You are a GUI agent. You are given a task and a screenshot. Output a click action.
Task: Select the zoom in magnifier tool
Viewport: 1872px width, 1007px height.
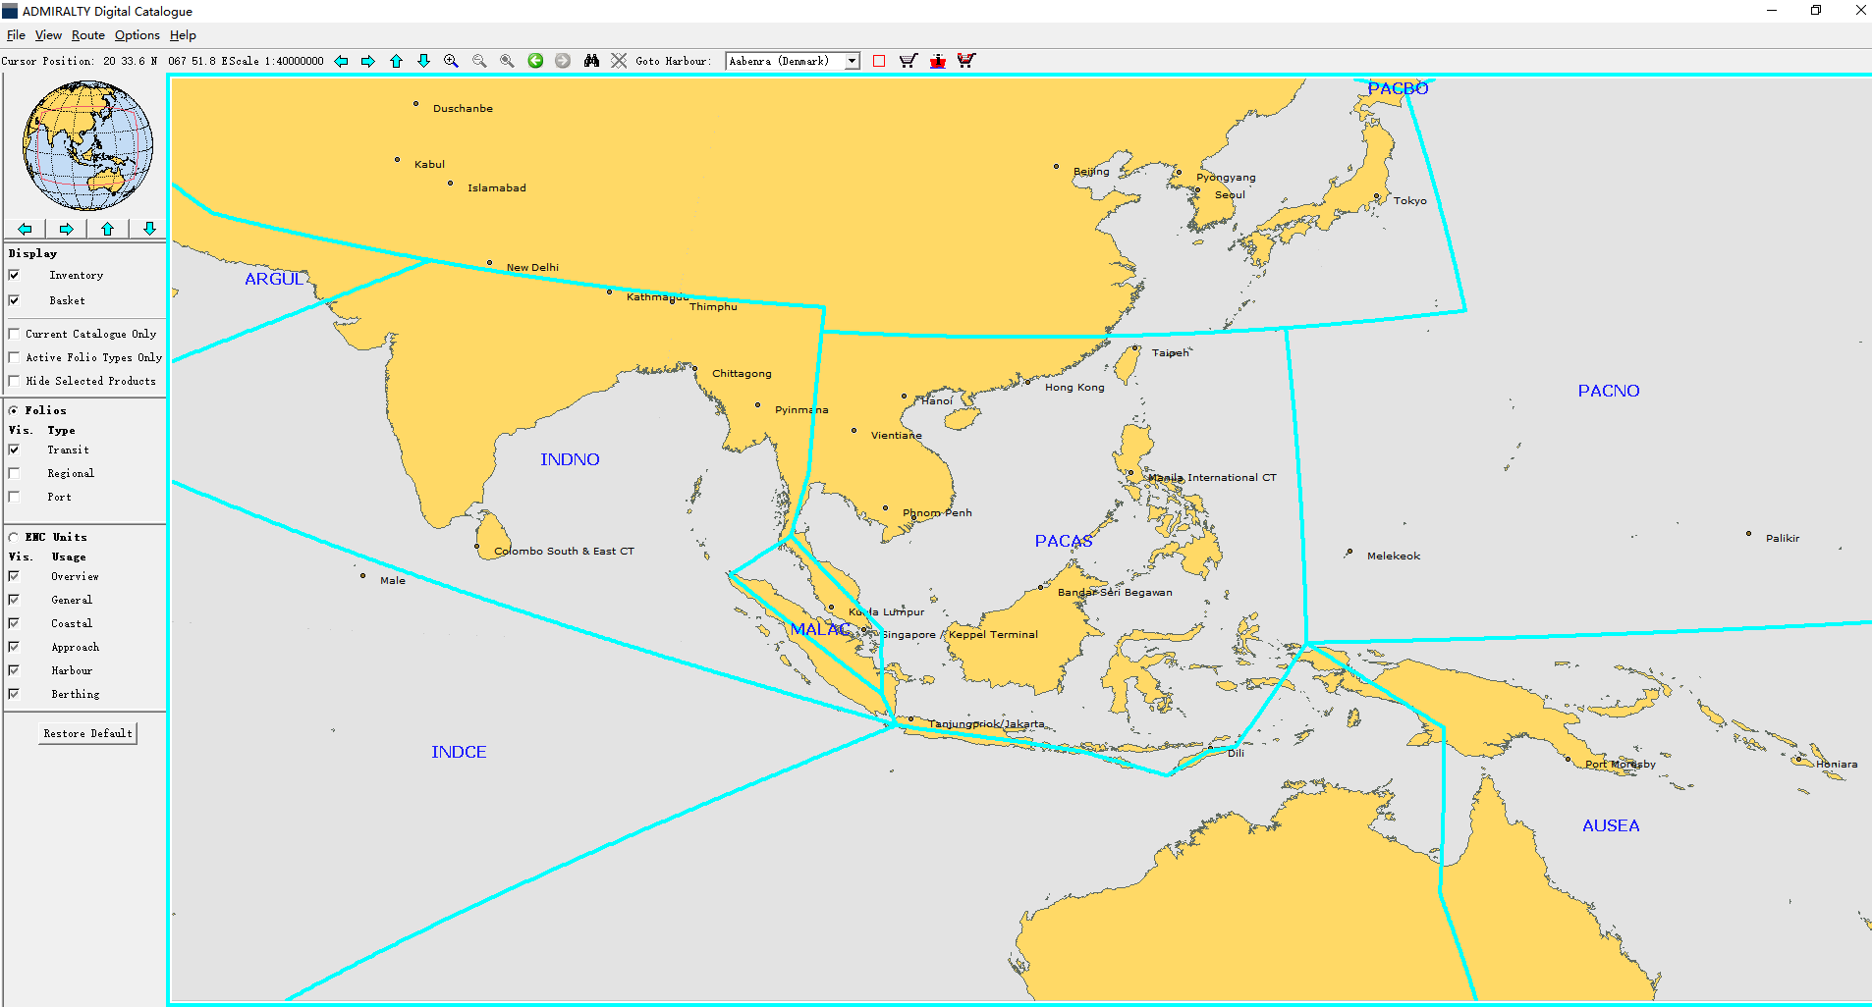pyautogui.click(x=451, y=61)
